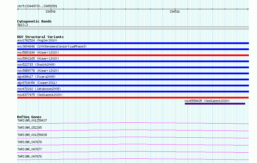Click magenta line for TARS|NR_047676

133,159
